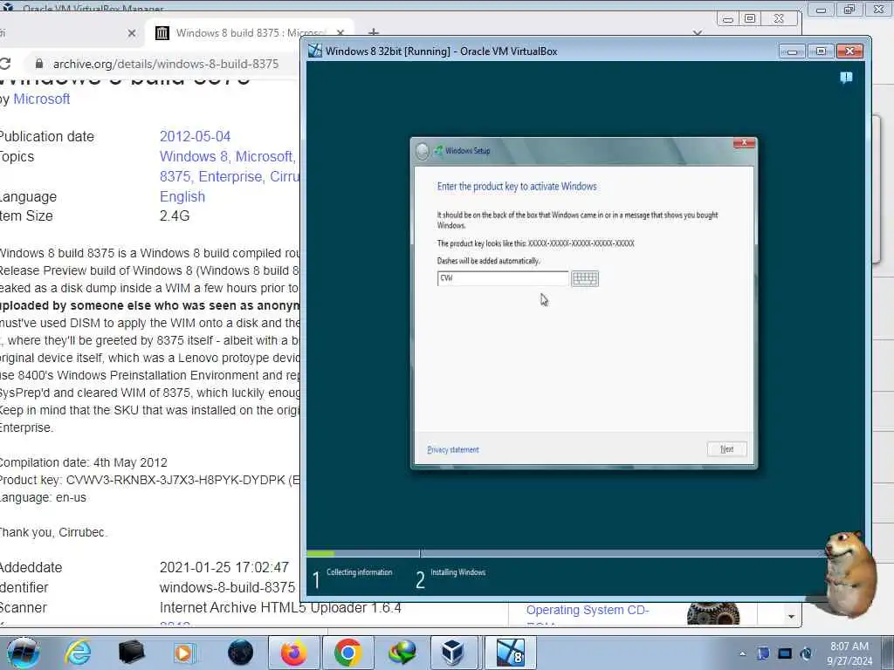Open the English language link

(x=182, y=196)
